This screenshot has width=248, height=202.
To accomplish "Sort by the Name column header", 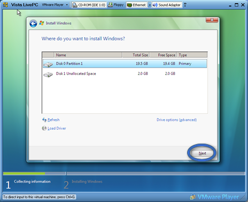I will point(88,55).
